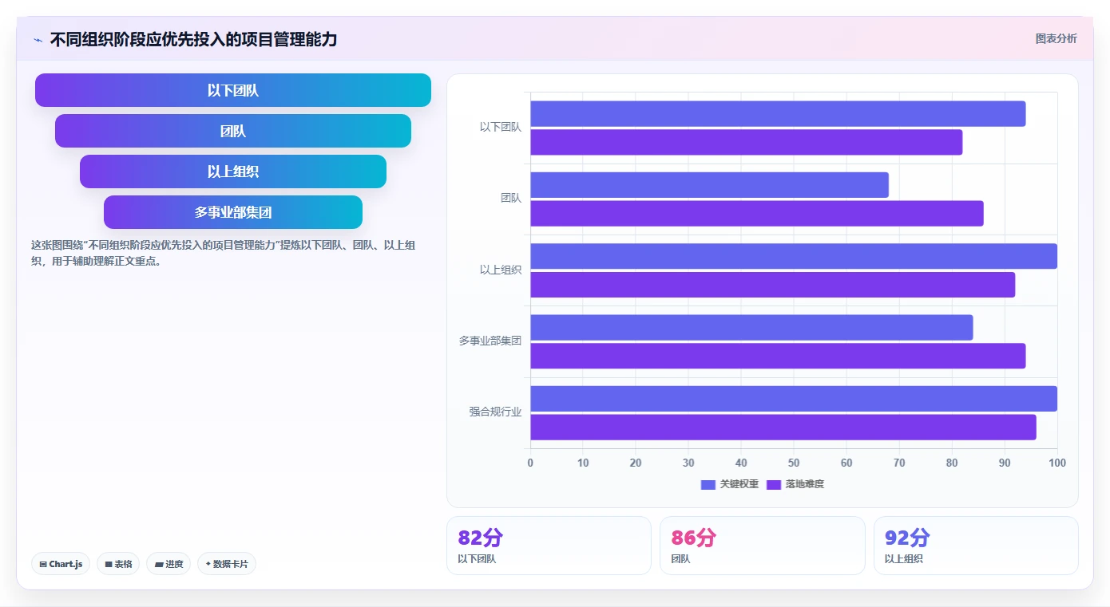Click the lightning icon beside the title

coord(38,40)
